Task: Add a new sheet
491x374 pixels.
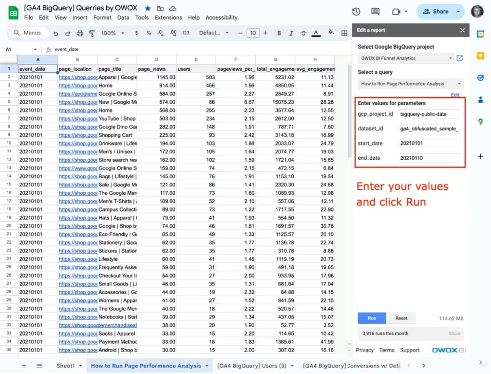Action: click(x=24, y=366)
